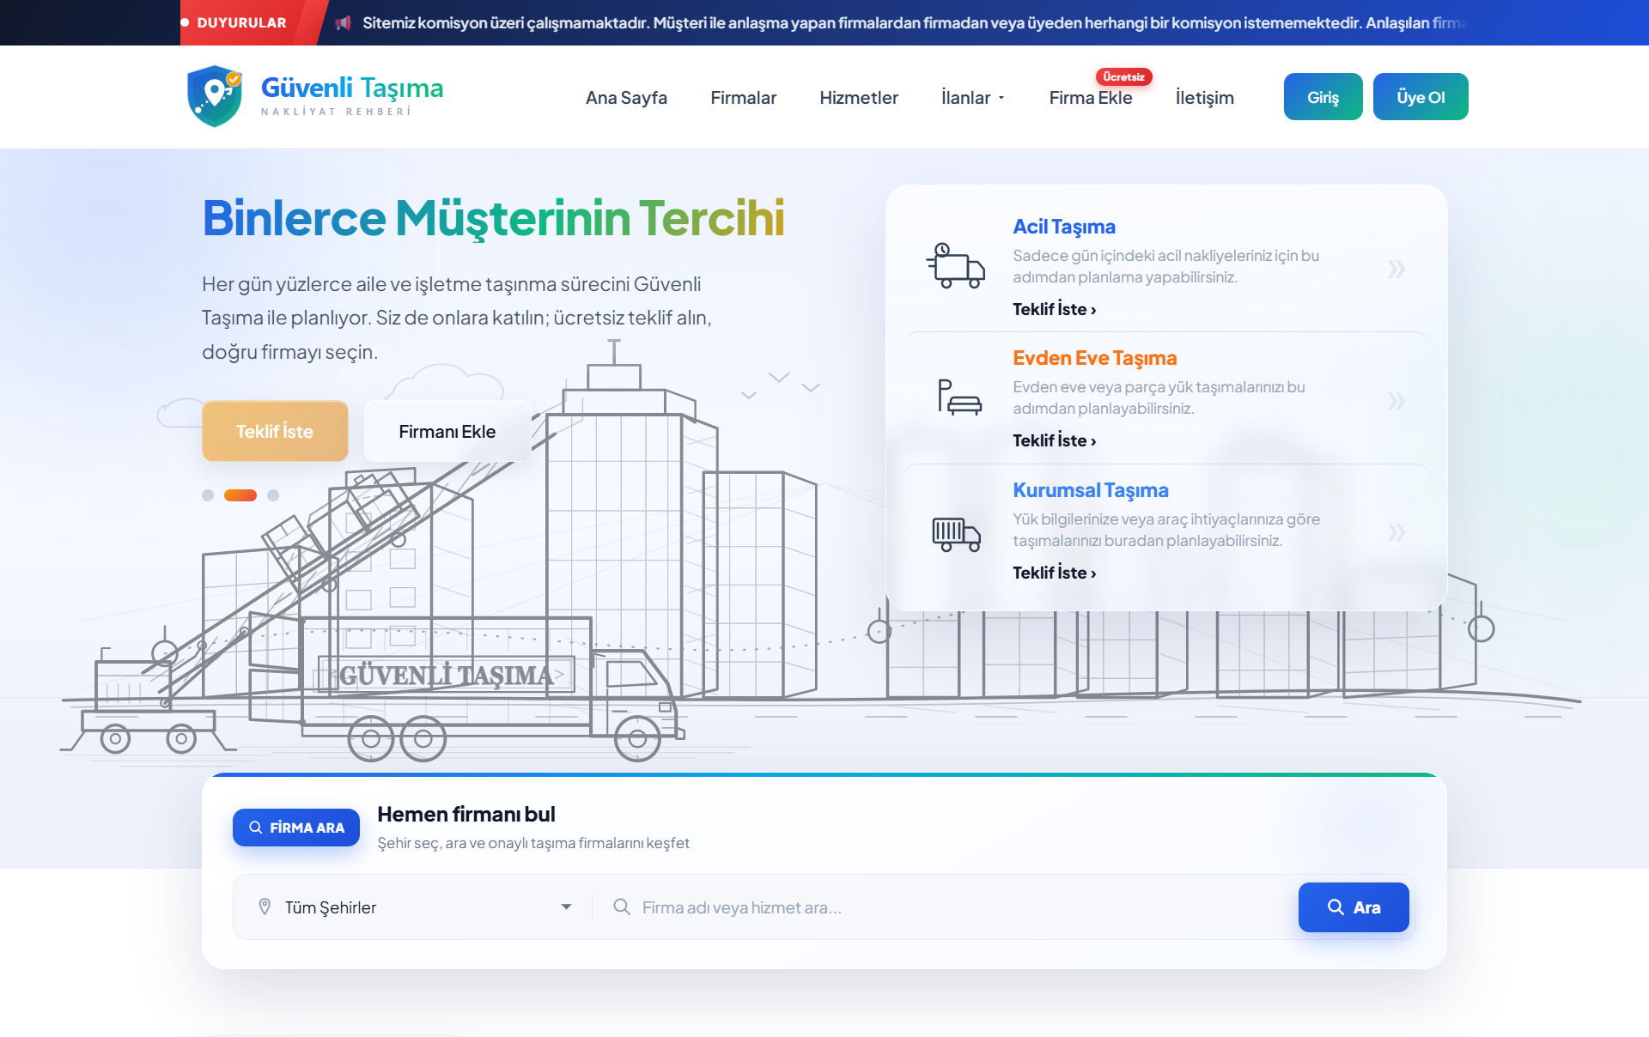Click the DUYURULAR announcements label
The image size is (1649, 1037).
(x=241, y=22)
